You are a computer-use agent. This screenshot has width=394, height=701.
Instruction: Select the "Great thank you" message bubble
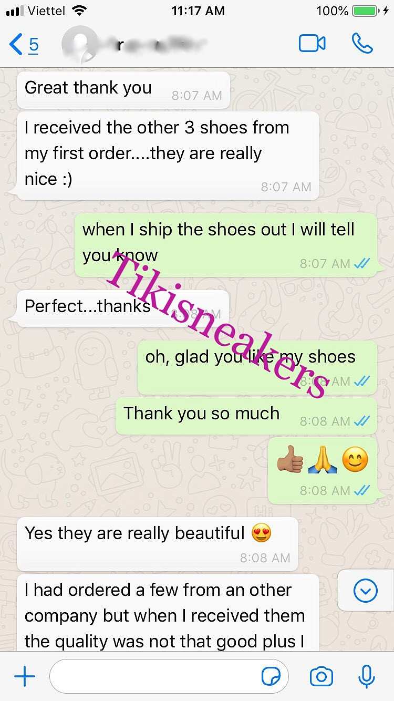click(x=123, y=90)
